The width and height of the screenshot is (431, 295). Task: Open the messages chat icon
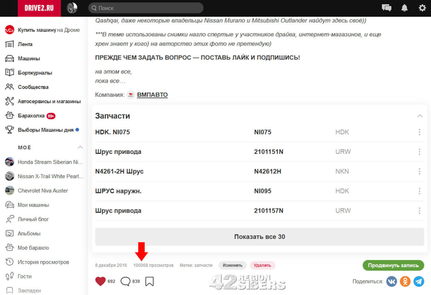click(x=387, y=8)
